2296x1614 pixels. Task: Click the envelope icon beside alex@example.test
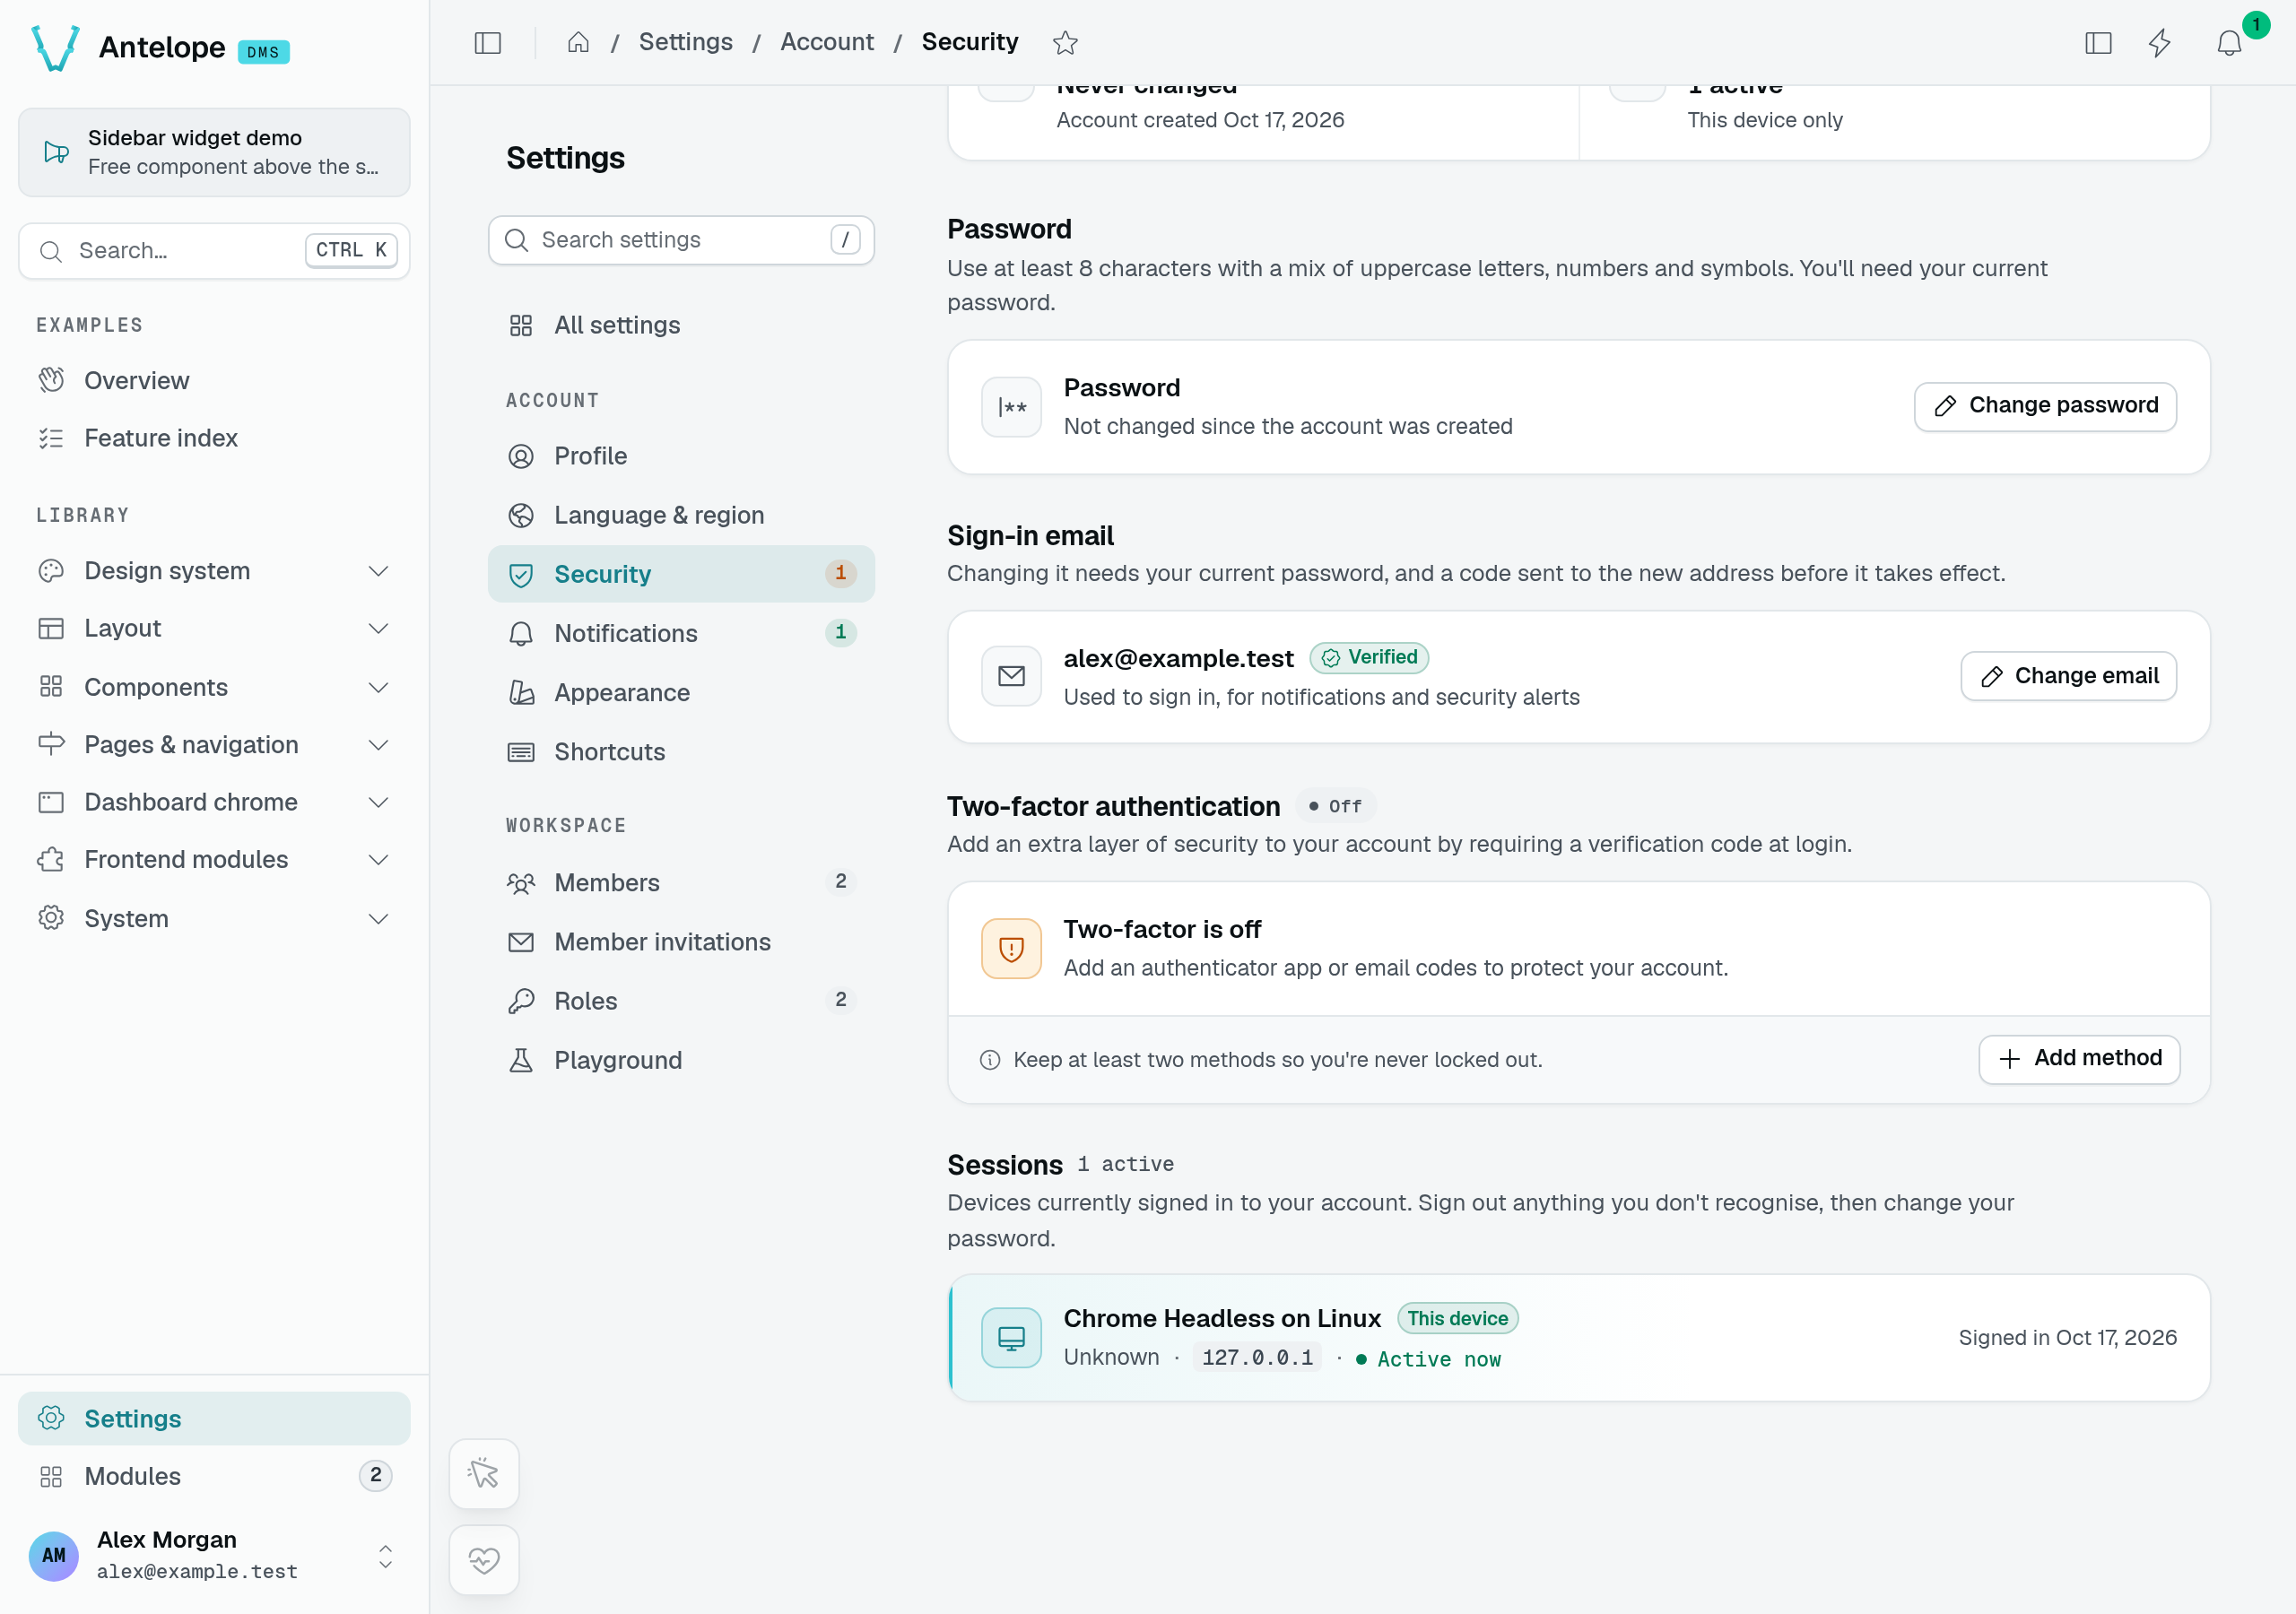1011,677
